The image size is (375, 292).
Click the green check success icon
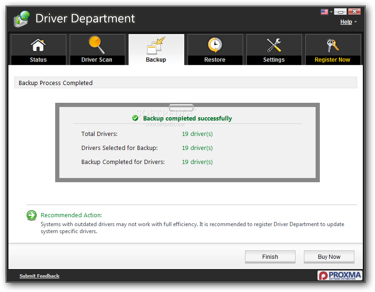135,118
